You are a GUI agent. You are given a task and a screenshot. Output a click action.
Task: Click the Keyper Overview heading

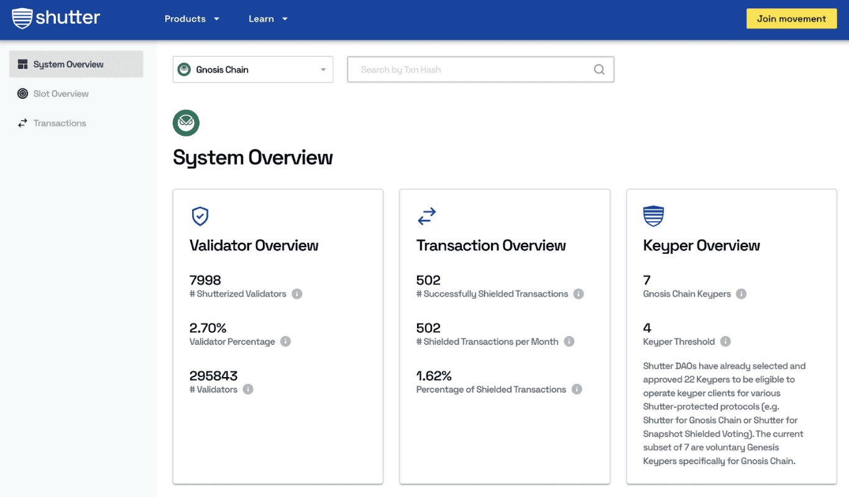tap(701, 245)
